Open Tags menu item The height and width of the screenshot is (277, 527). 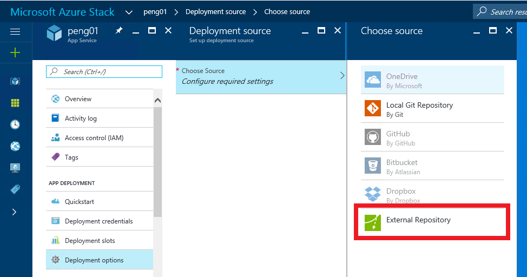coord(100,157)
